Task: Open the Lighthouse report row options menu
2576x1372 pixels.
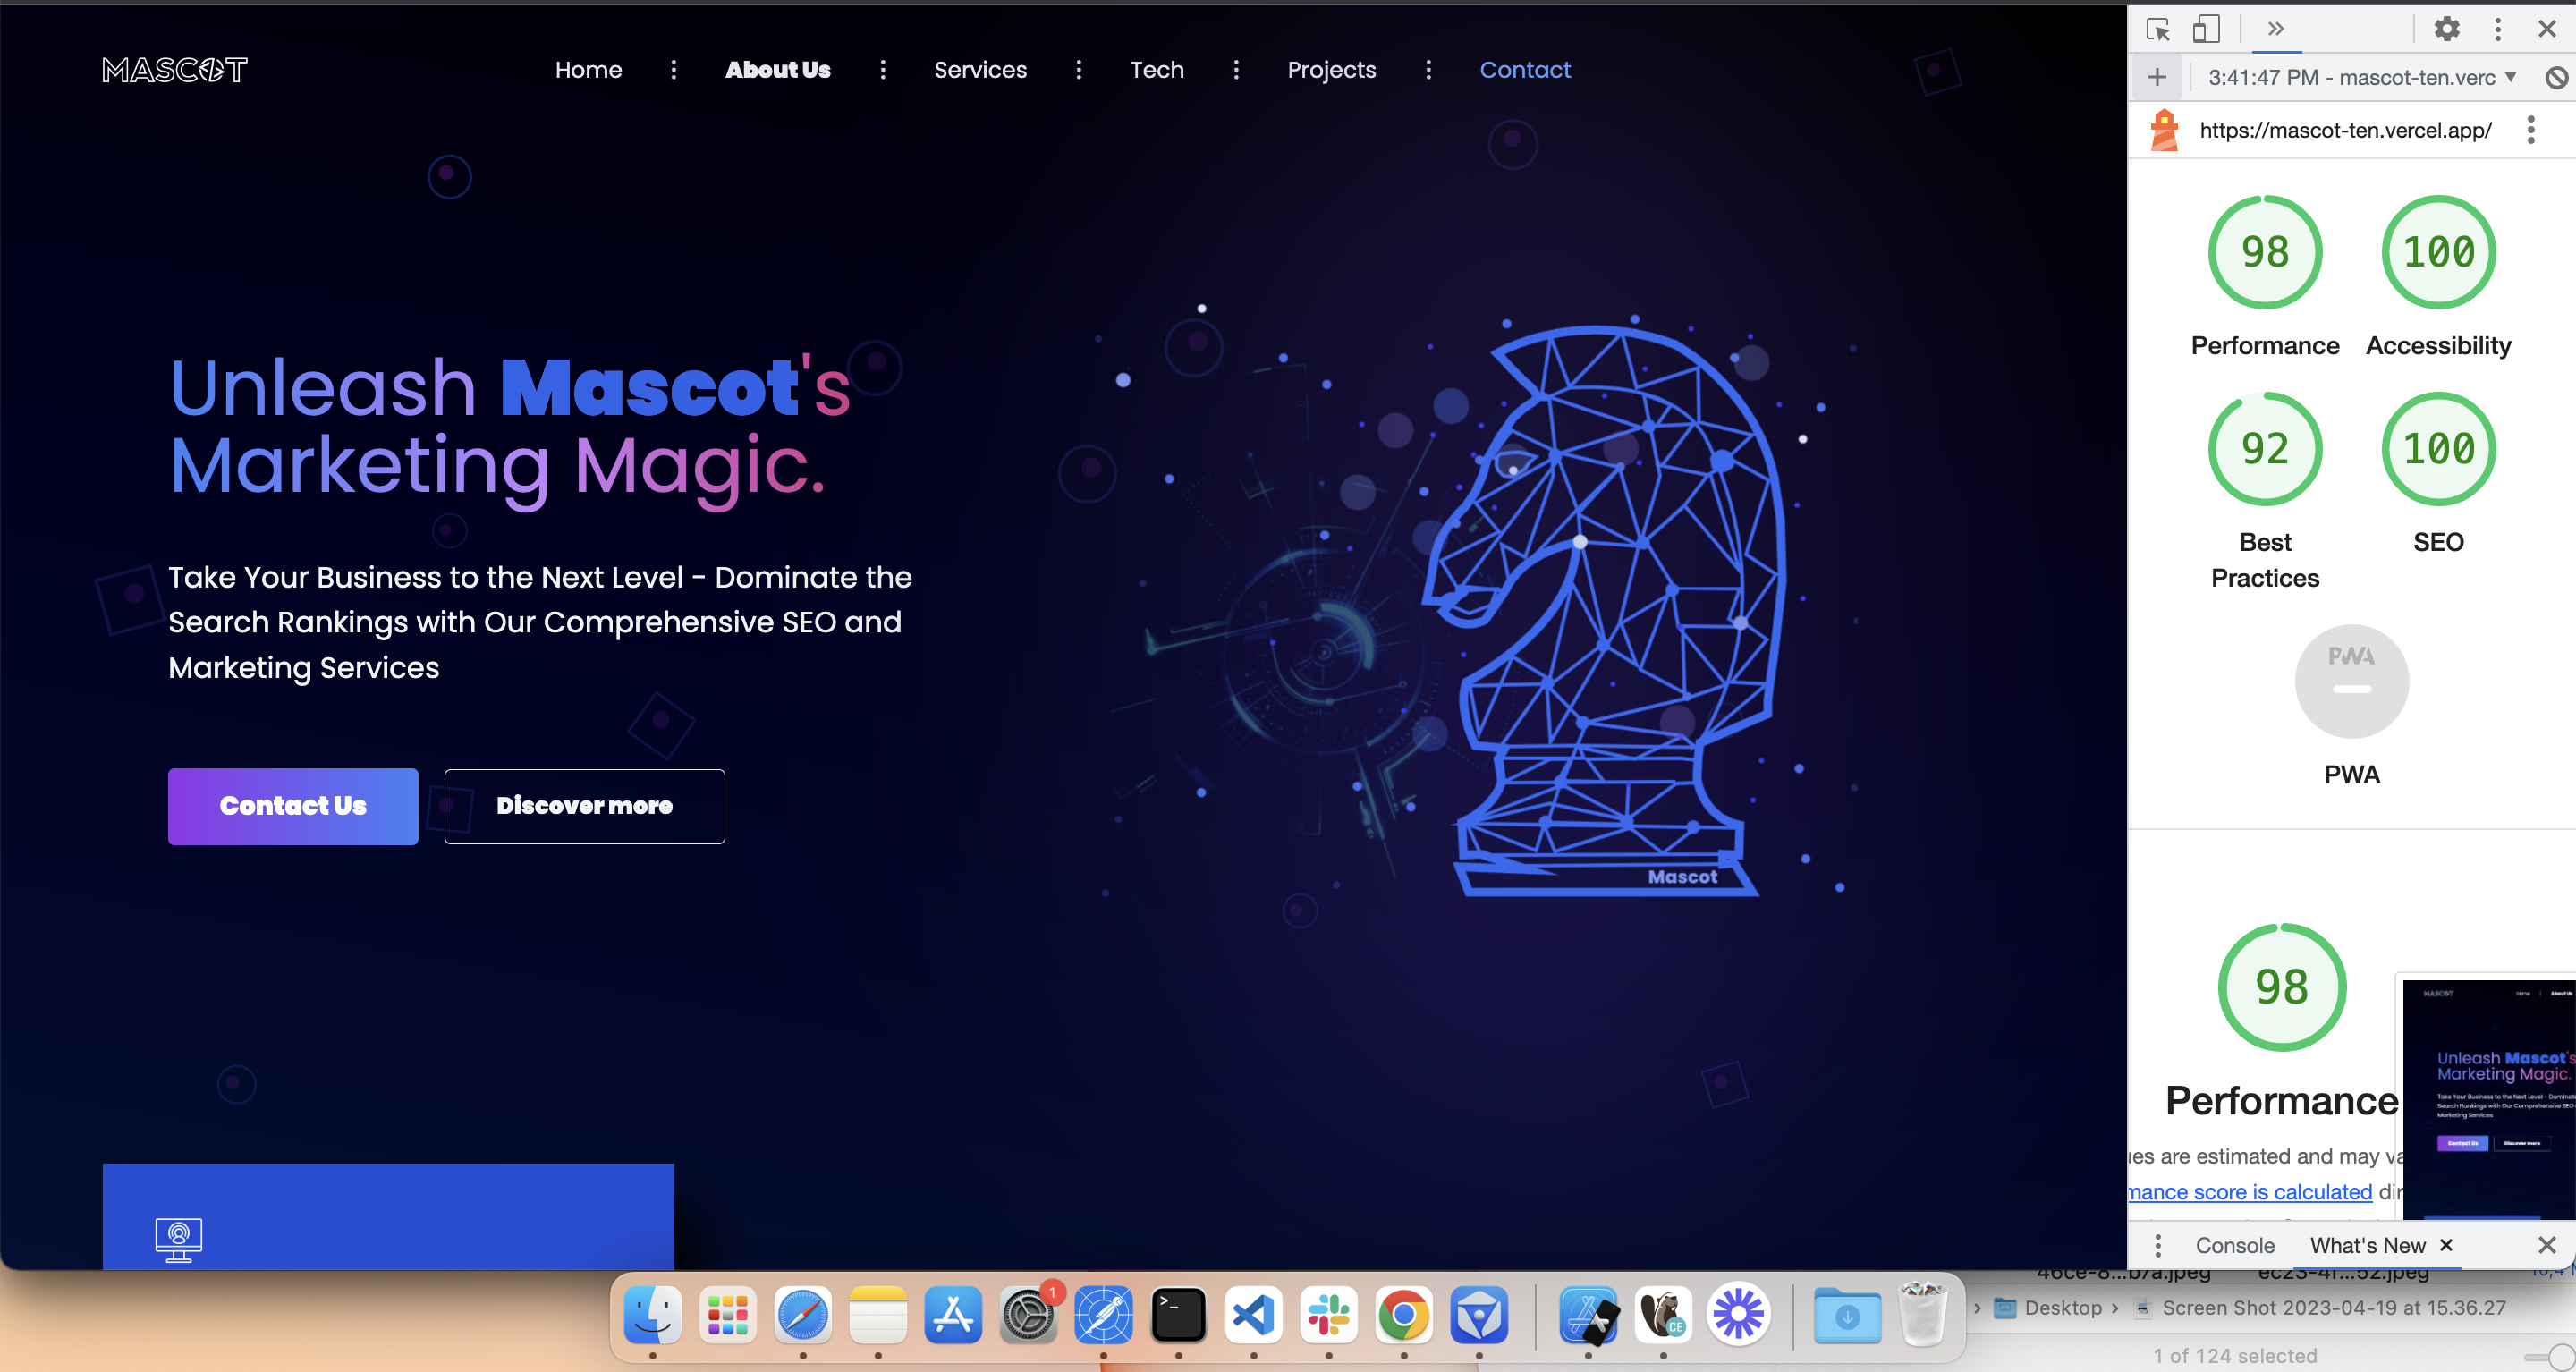Action: (2532, 130)
